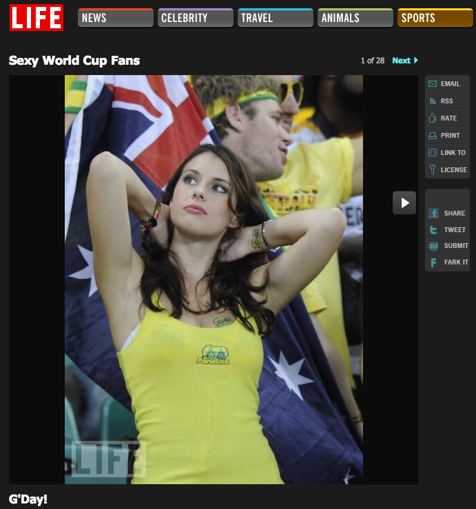The height and width of the screenshot is (509, 476).
Task: Go to Next photo link
Action: coord(402,61)
